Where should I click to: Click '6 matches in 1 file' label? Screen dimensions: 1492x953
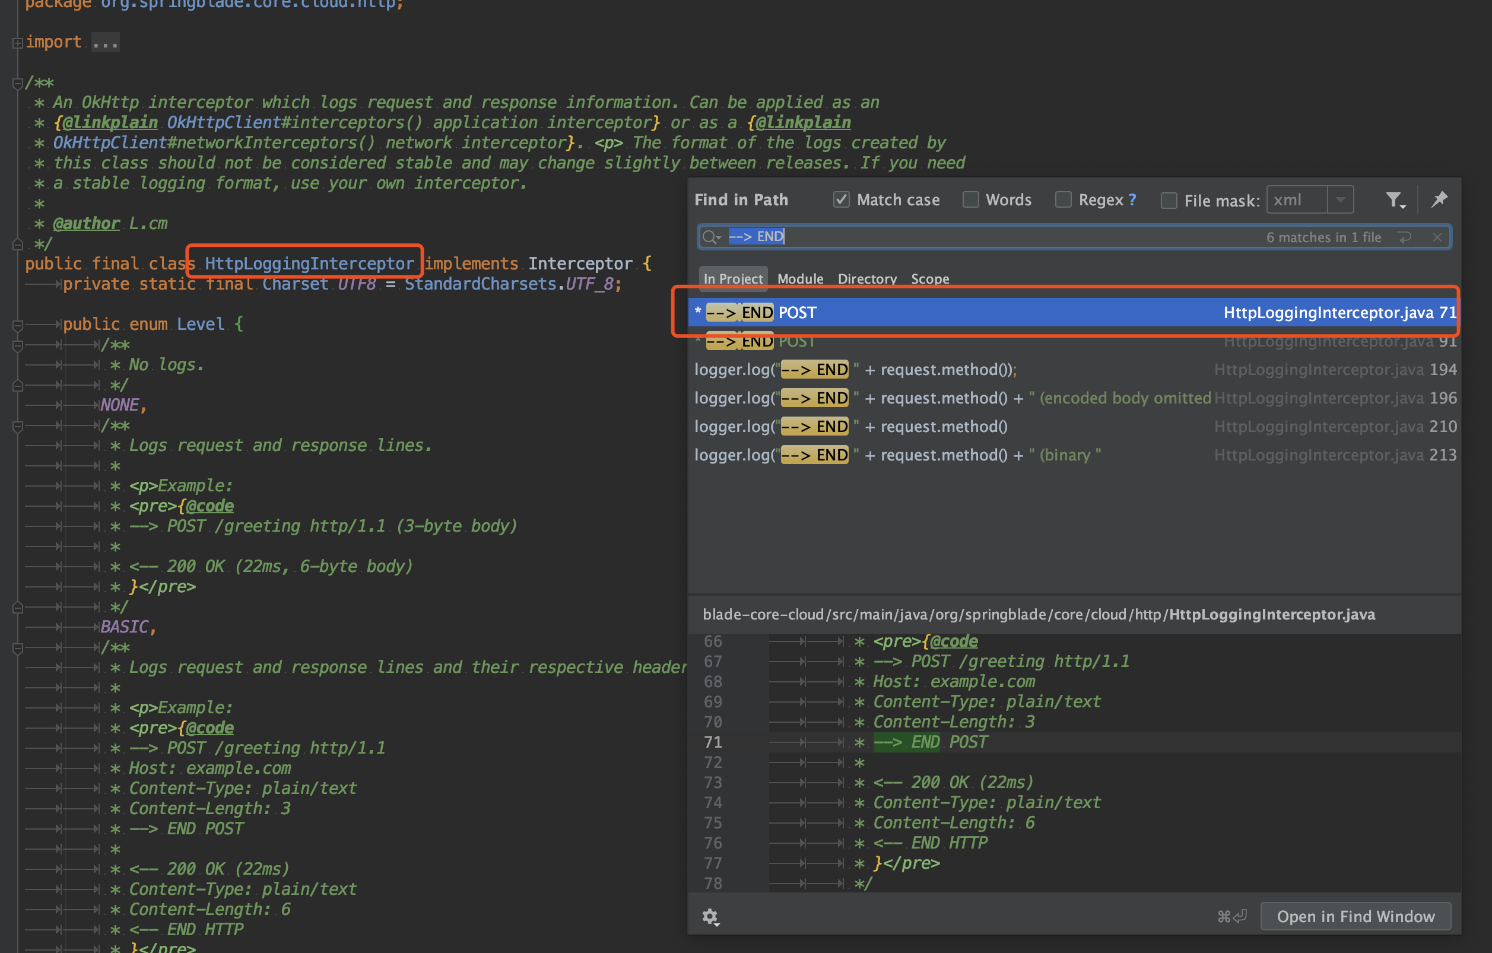pyautogui.click(x=1323, y=237)
